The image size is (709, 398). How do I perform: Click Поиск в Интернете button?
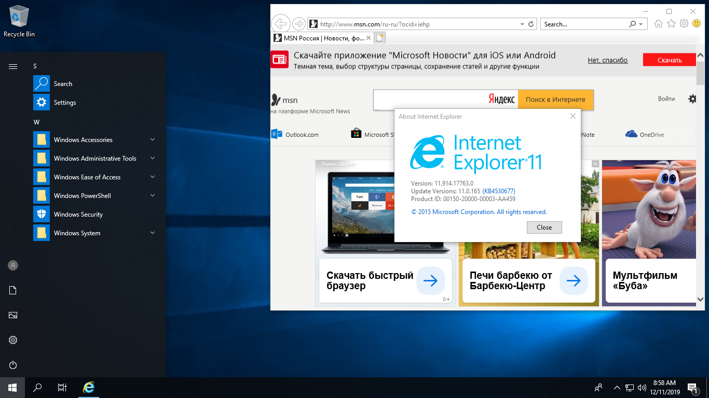tap(555, 99)
